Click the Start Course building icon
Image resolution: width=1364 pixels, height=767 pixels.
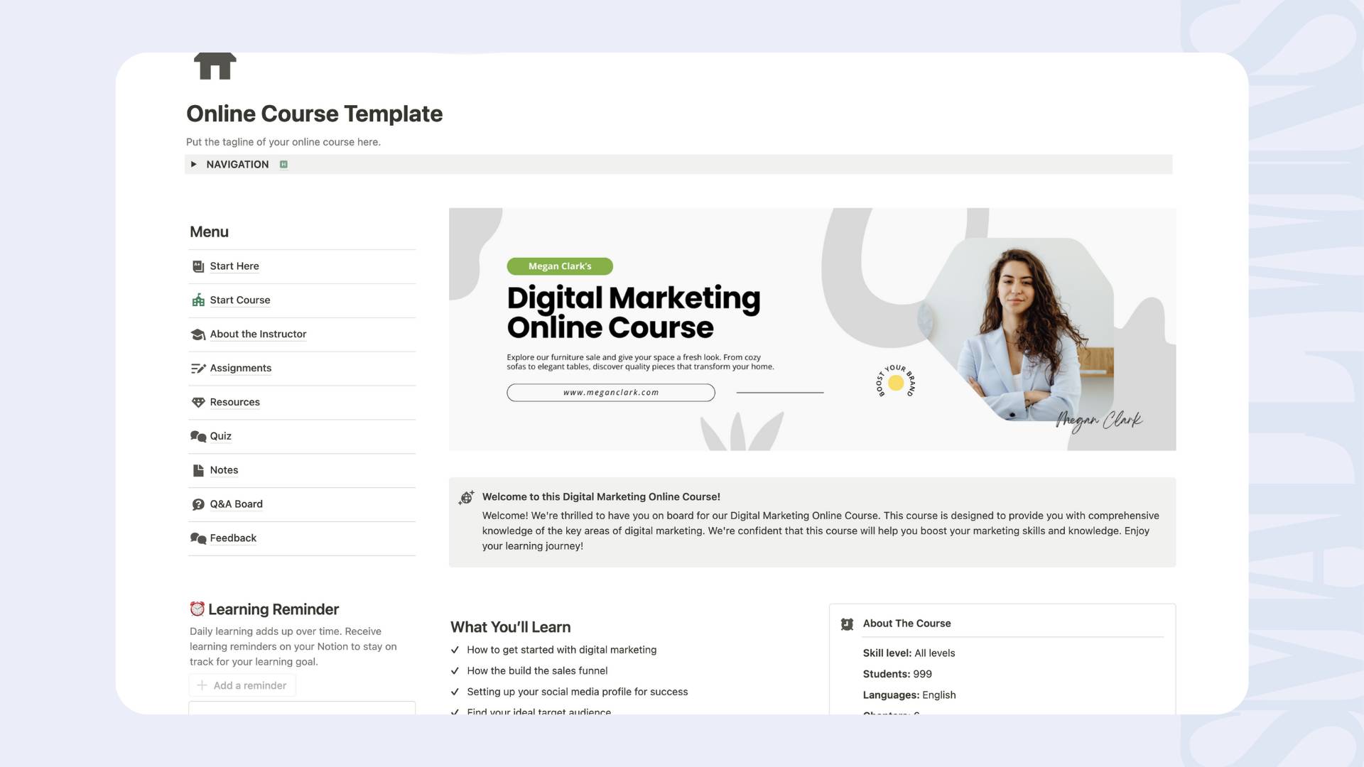pyautogui.click(x=198, y=300)
